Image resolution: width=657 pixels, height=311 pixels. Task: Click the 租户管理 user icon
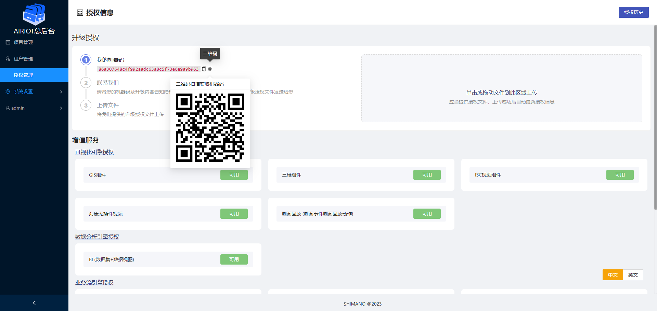(x=8, y=59)
